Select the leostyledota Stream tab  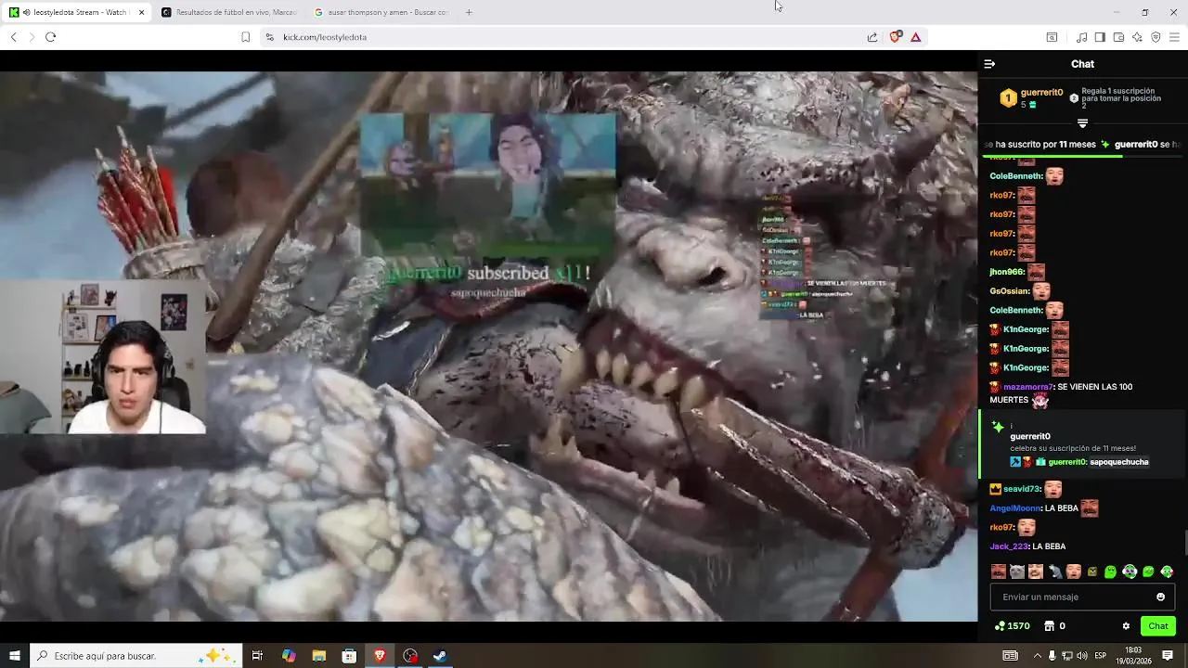74,12
